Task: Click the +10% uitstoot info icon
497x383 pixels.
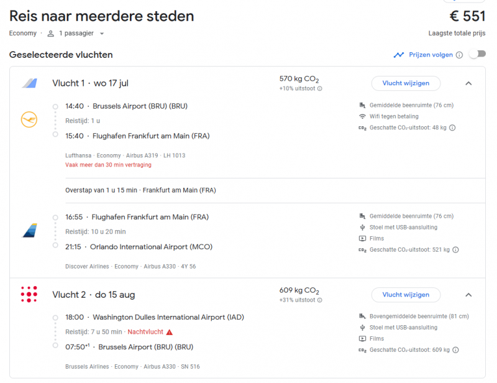Action: [320, 89]
